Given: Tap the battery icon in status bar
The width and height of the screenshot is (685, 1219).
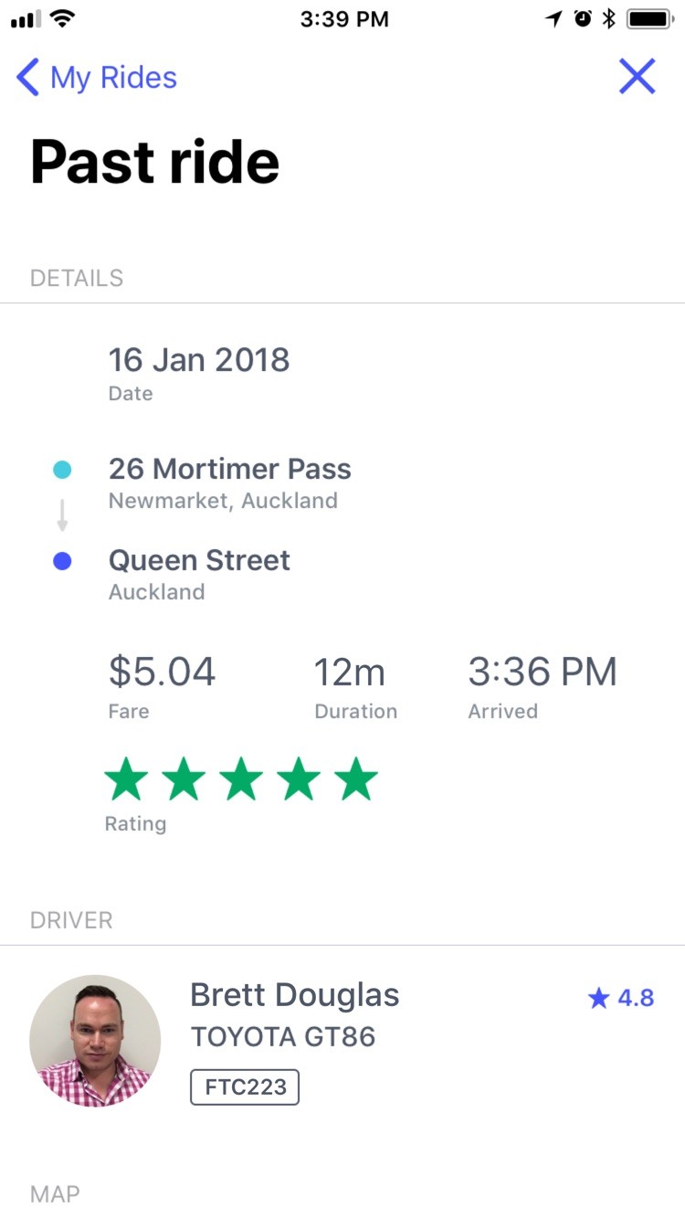Looking at the screenshot, I should click(x=649, y=19).
